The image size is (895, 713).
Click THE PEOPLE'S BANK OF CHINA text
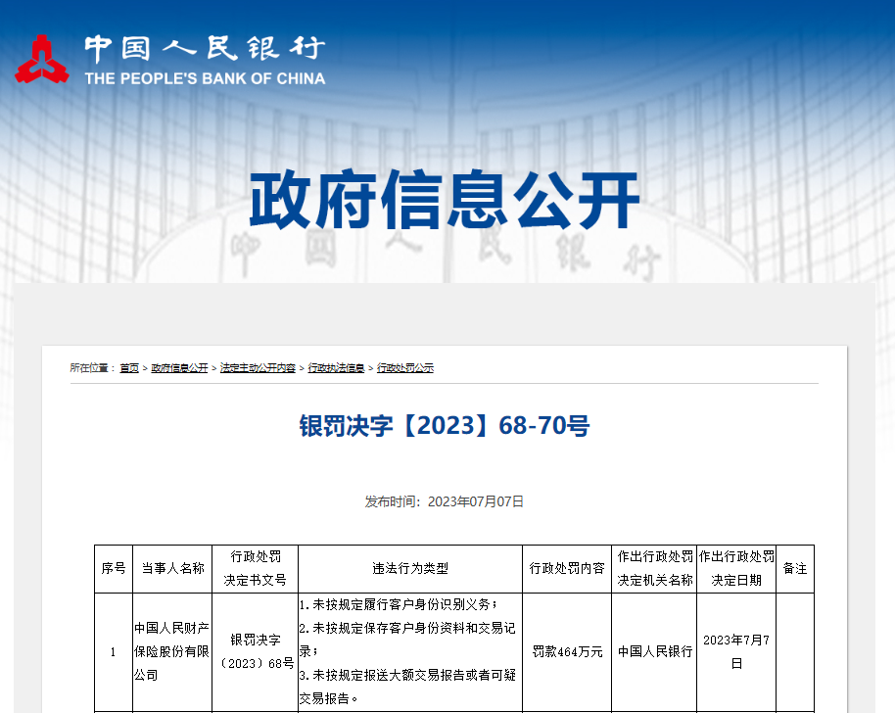pyautogui.click(x=204, y=78)
